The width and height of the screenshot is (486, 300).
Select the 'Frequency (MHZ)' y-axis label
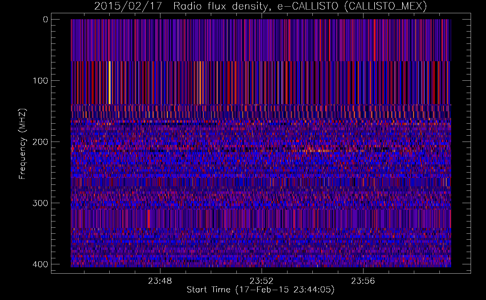(x=23, y=144)
